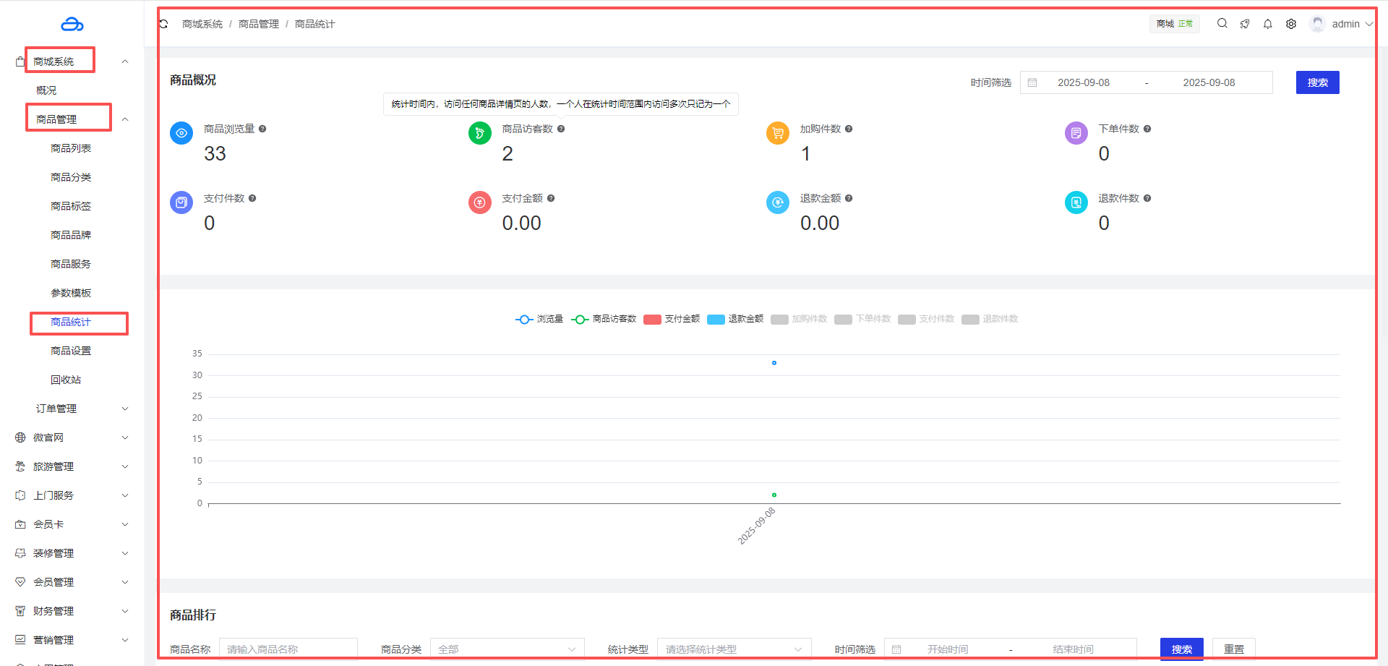
Task: Click help icon next to 商品浏览量
Action: pos(262,129)
